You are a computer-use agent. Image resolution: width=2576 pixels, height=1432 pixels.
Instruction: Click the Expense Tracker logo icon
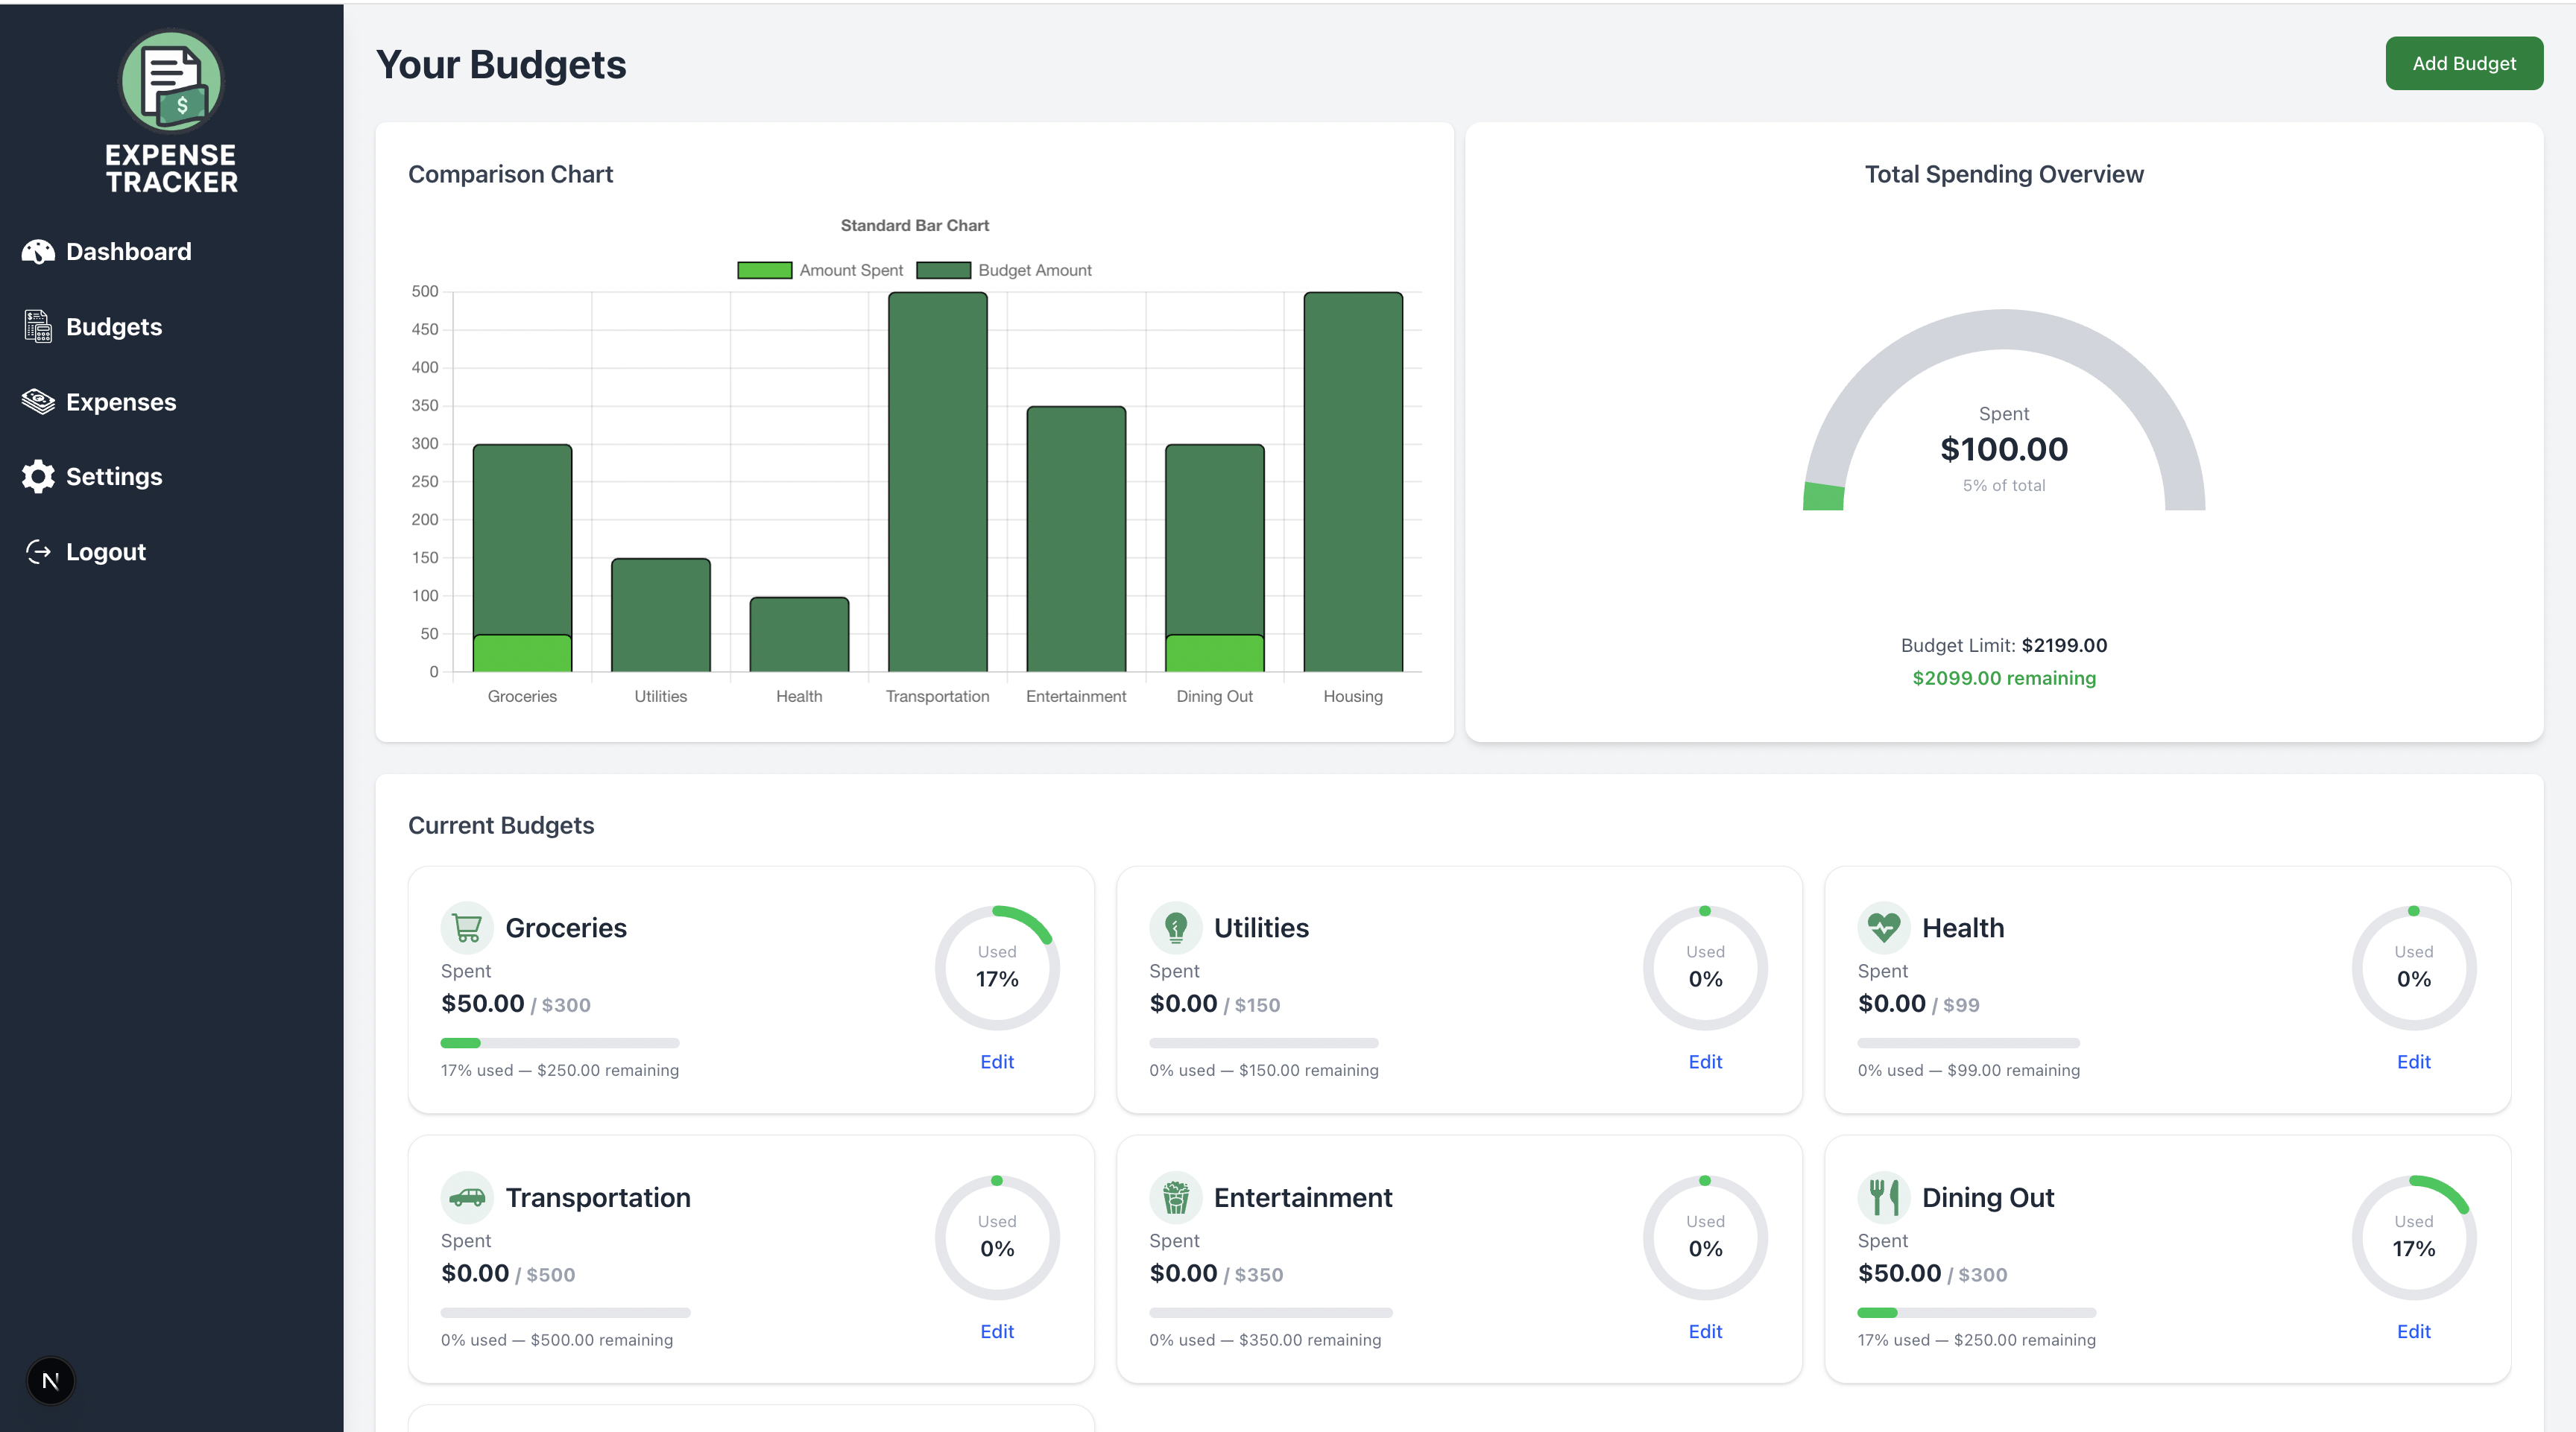coord(171,82)
